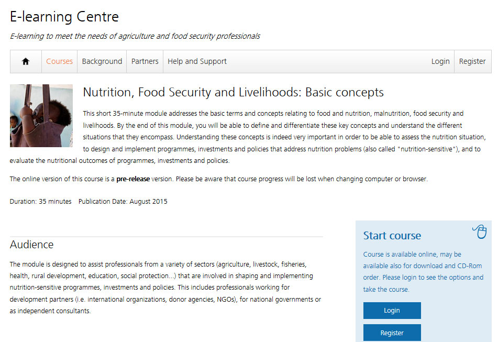Click the Audience section heading
The height and width of the screenshot is (342, 498).
point(31,245)
